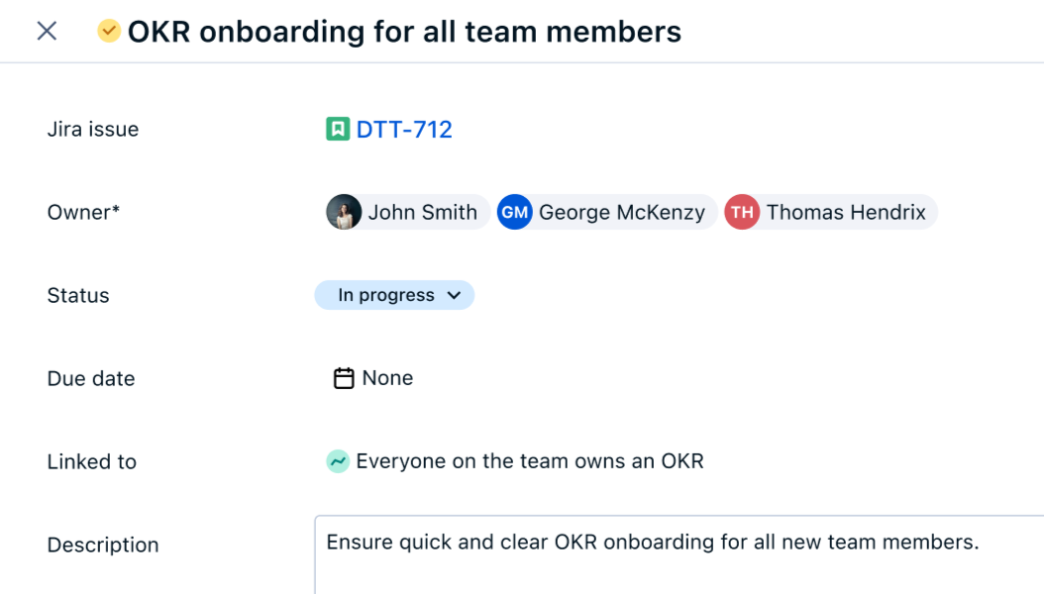Image resolution: width=1044 pixels, height=594 pixels.
Task: Click the title OKR onboarding for all team members
Action: (404, 32)
